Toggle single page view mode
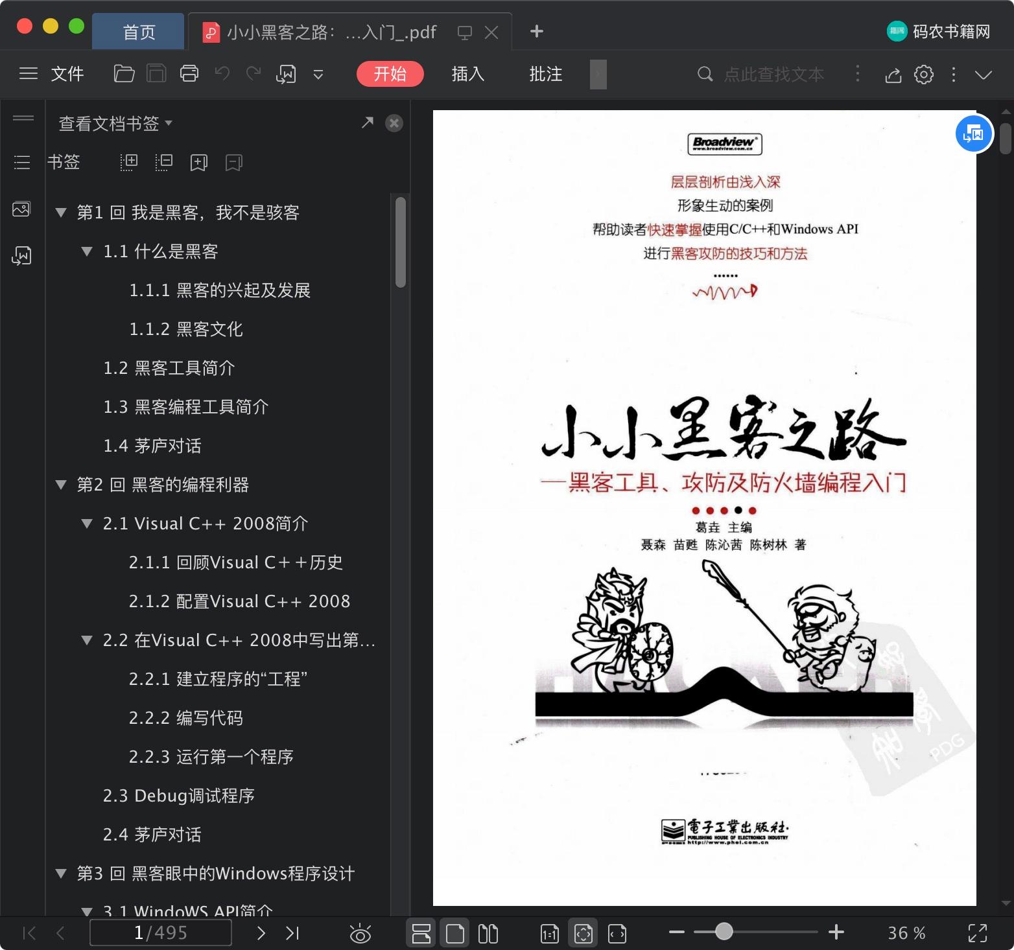This screenshot has height=950, width=1014. (455, 933)
